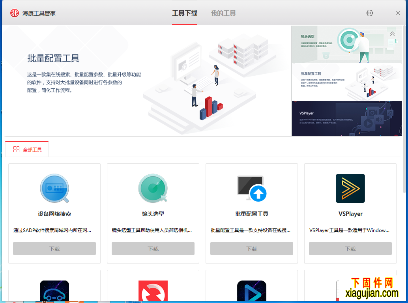
Task: Download the 批量配置工具 tool
Action: pos(252,249)
